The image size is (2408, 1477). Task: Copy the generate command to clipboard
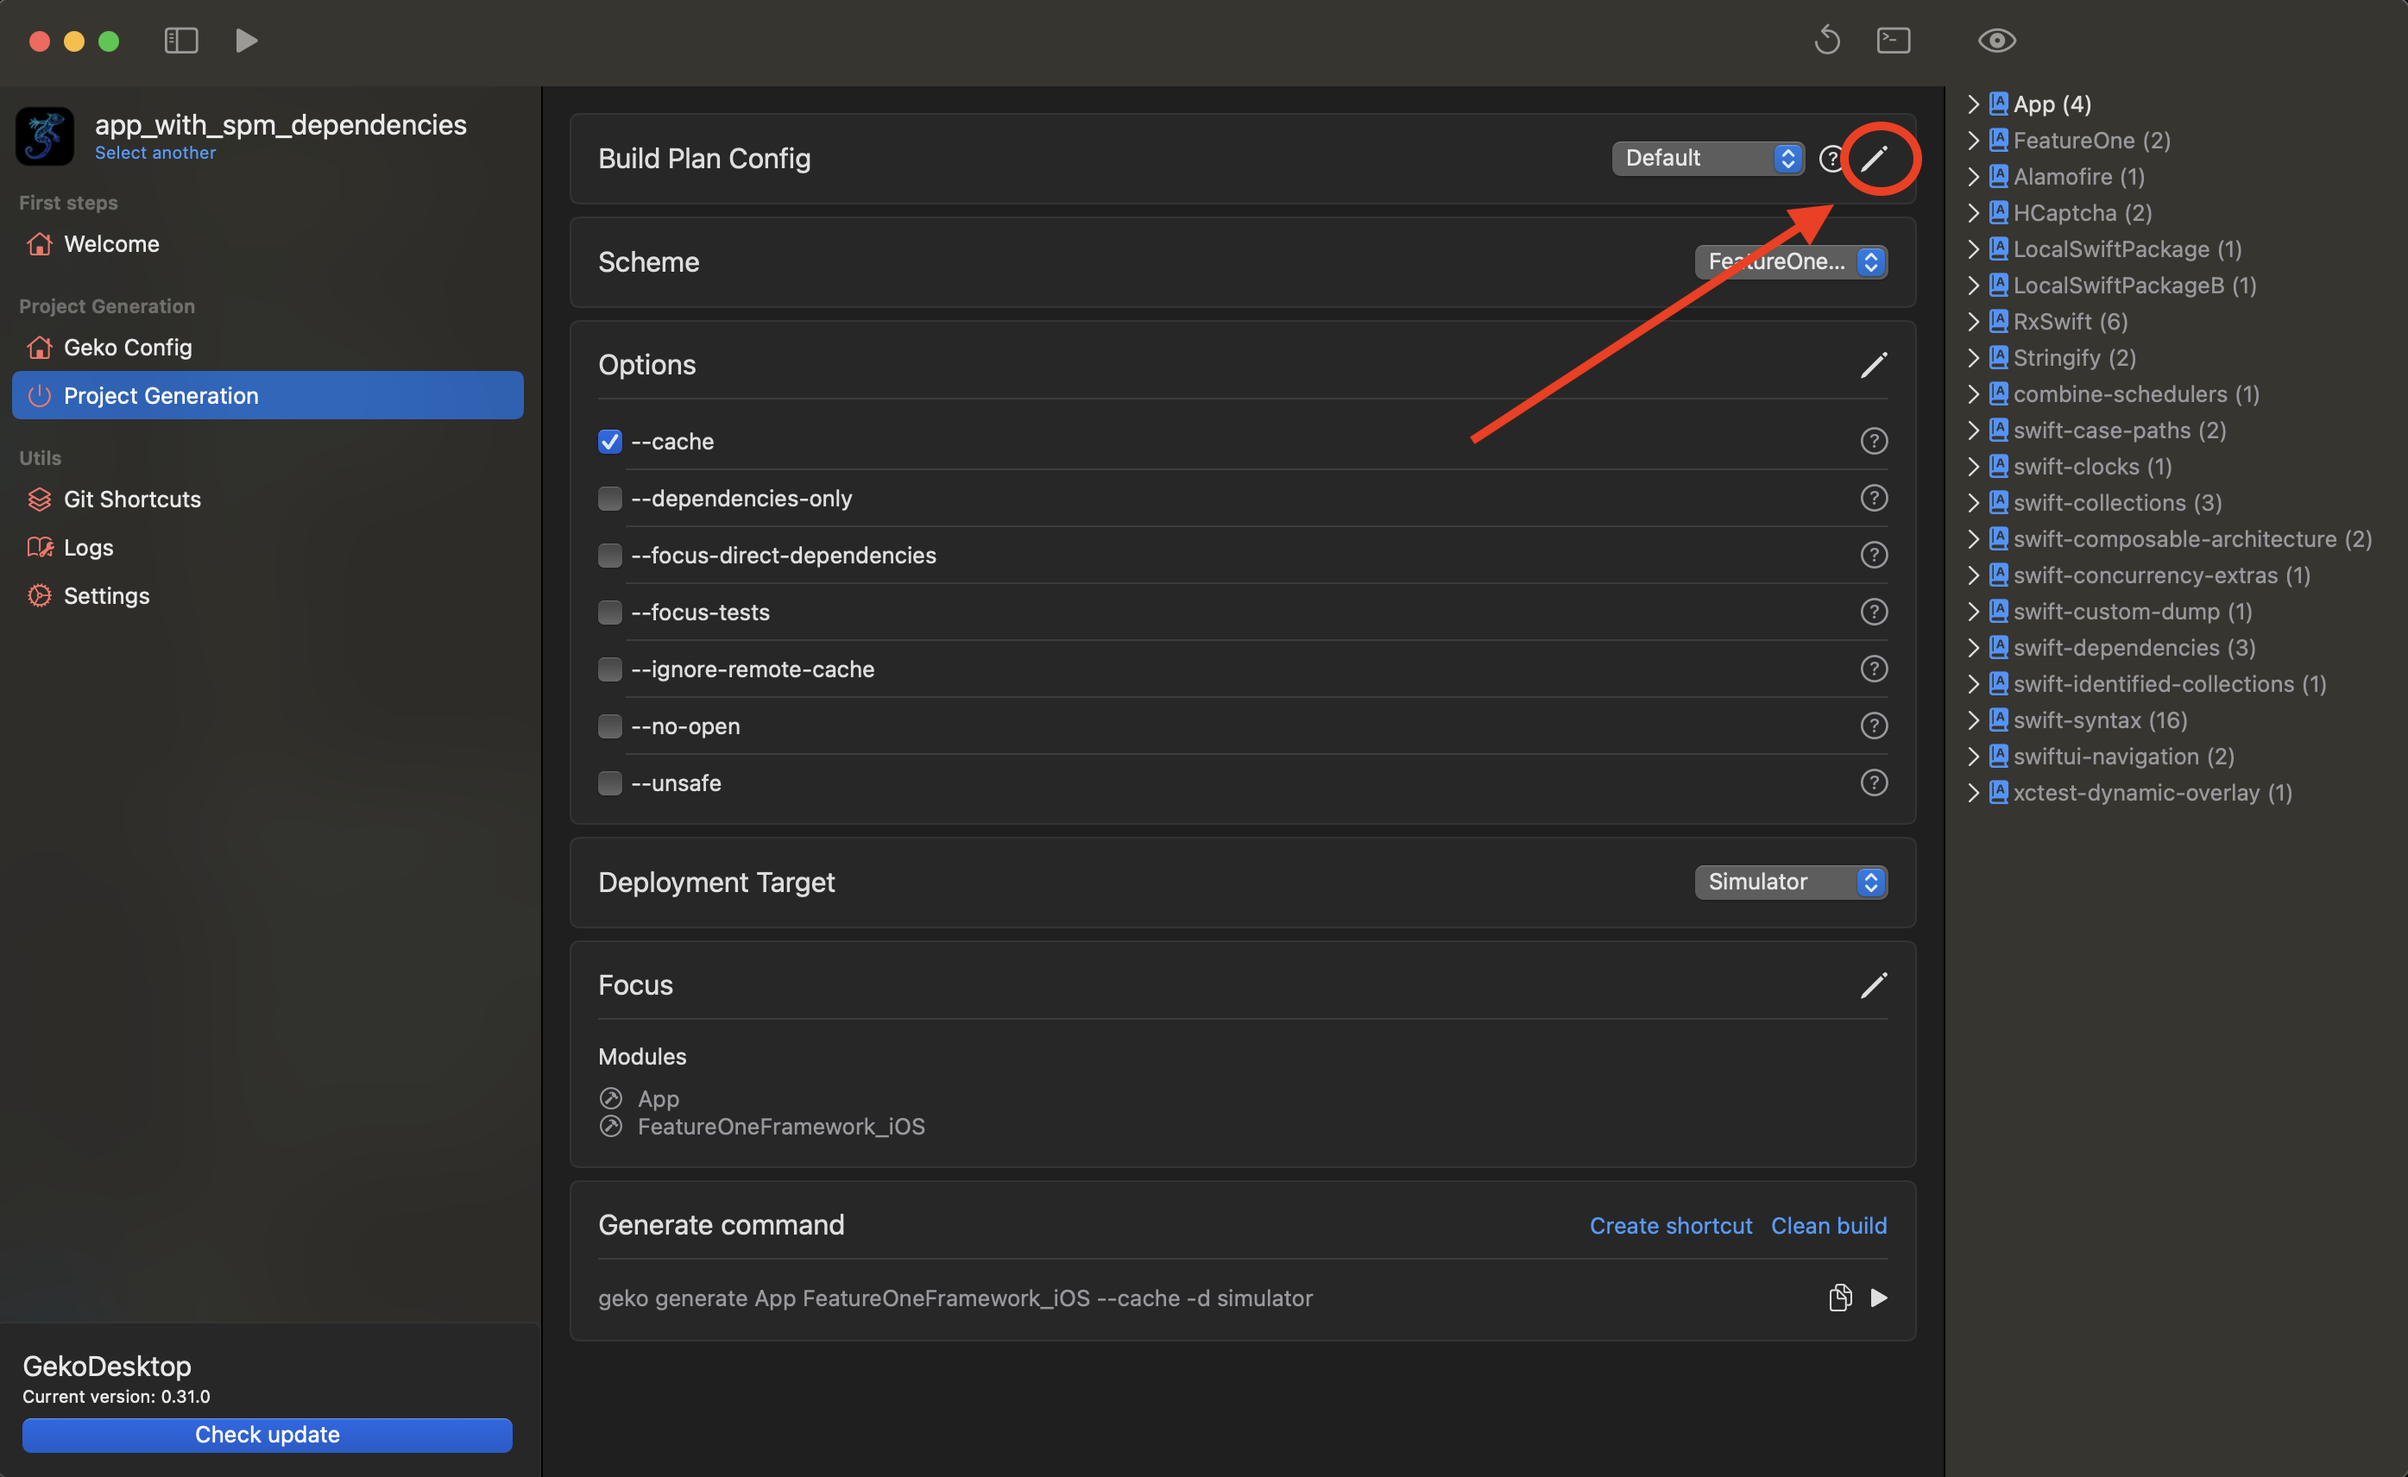point(1839,1298)
